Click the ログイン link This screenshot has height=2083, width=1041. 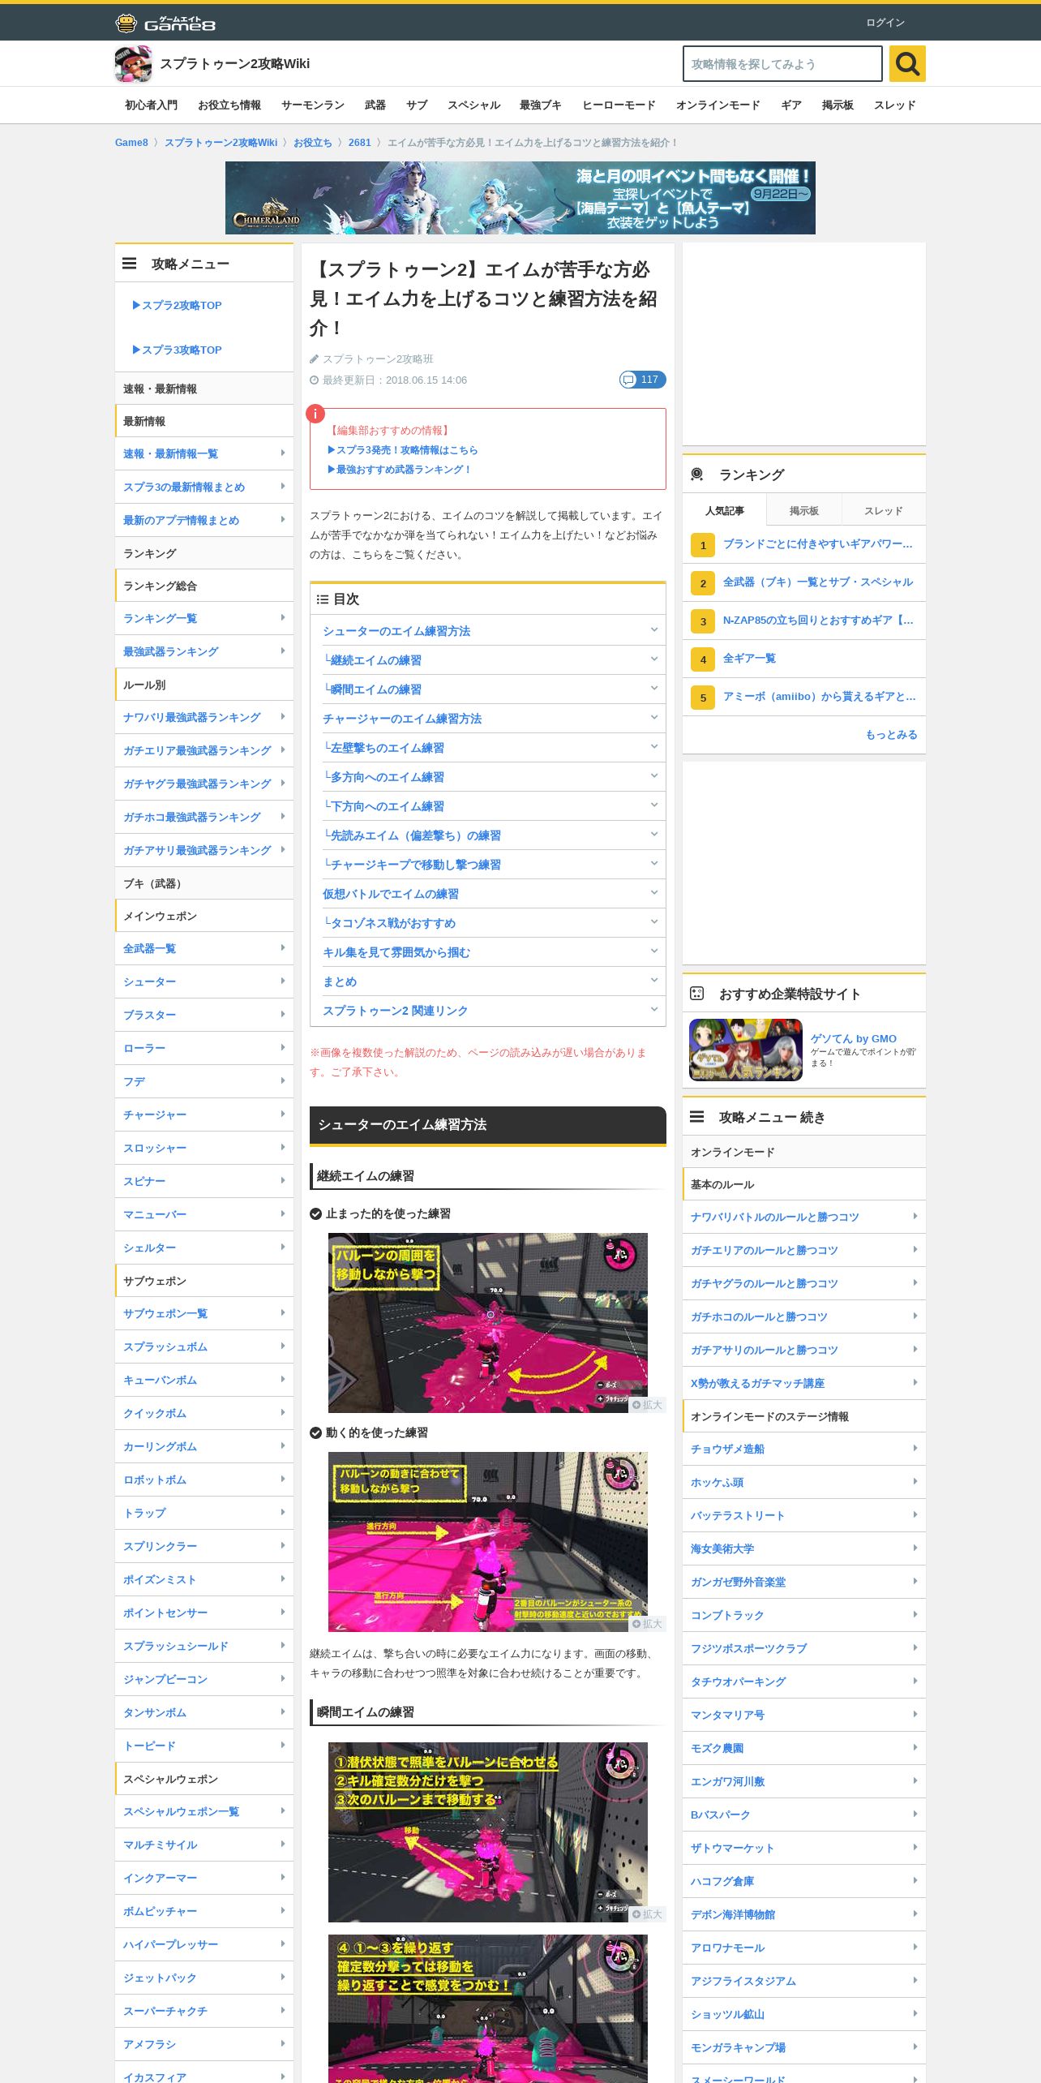885,23
